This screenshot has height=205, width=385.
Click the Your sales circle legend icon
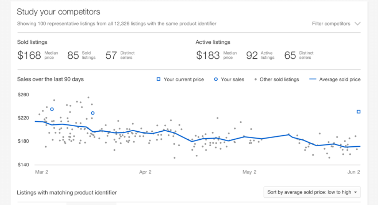(216, 79)
